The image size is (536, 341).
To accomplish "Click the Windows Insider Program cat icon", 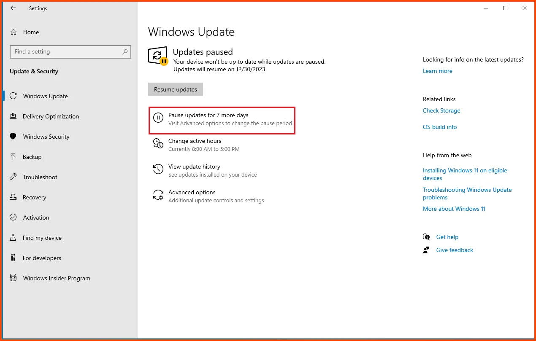I will click(14, 278).
